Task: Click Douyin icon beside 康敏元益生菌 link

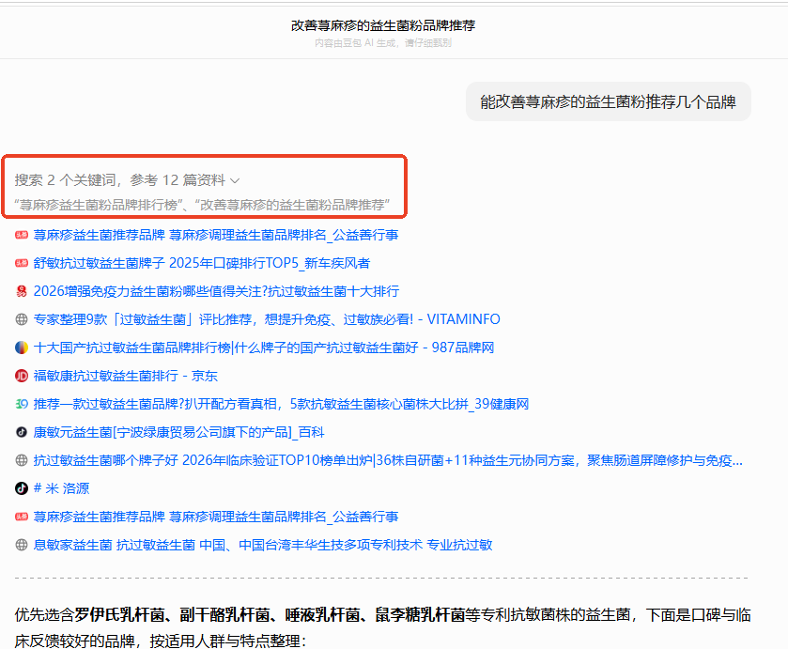Action: pos(21,432)
